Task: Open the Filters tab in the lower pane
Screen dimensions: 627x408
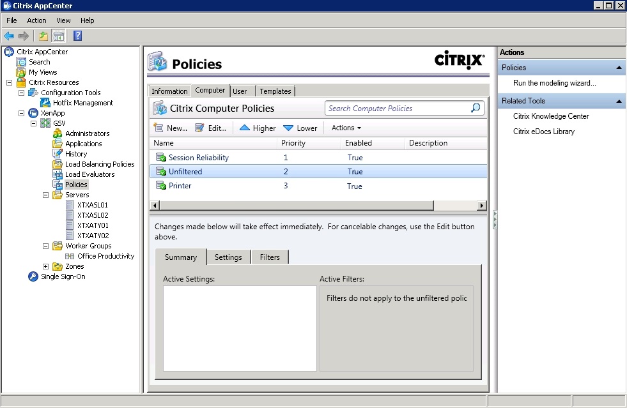Action: [270, 257]
